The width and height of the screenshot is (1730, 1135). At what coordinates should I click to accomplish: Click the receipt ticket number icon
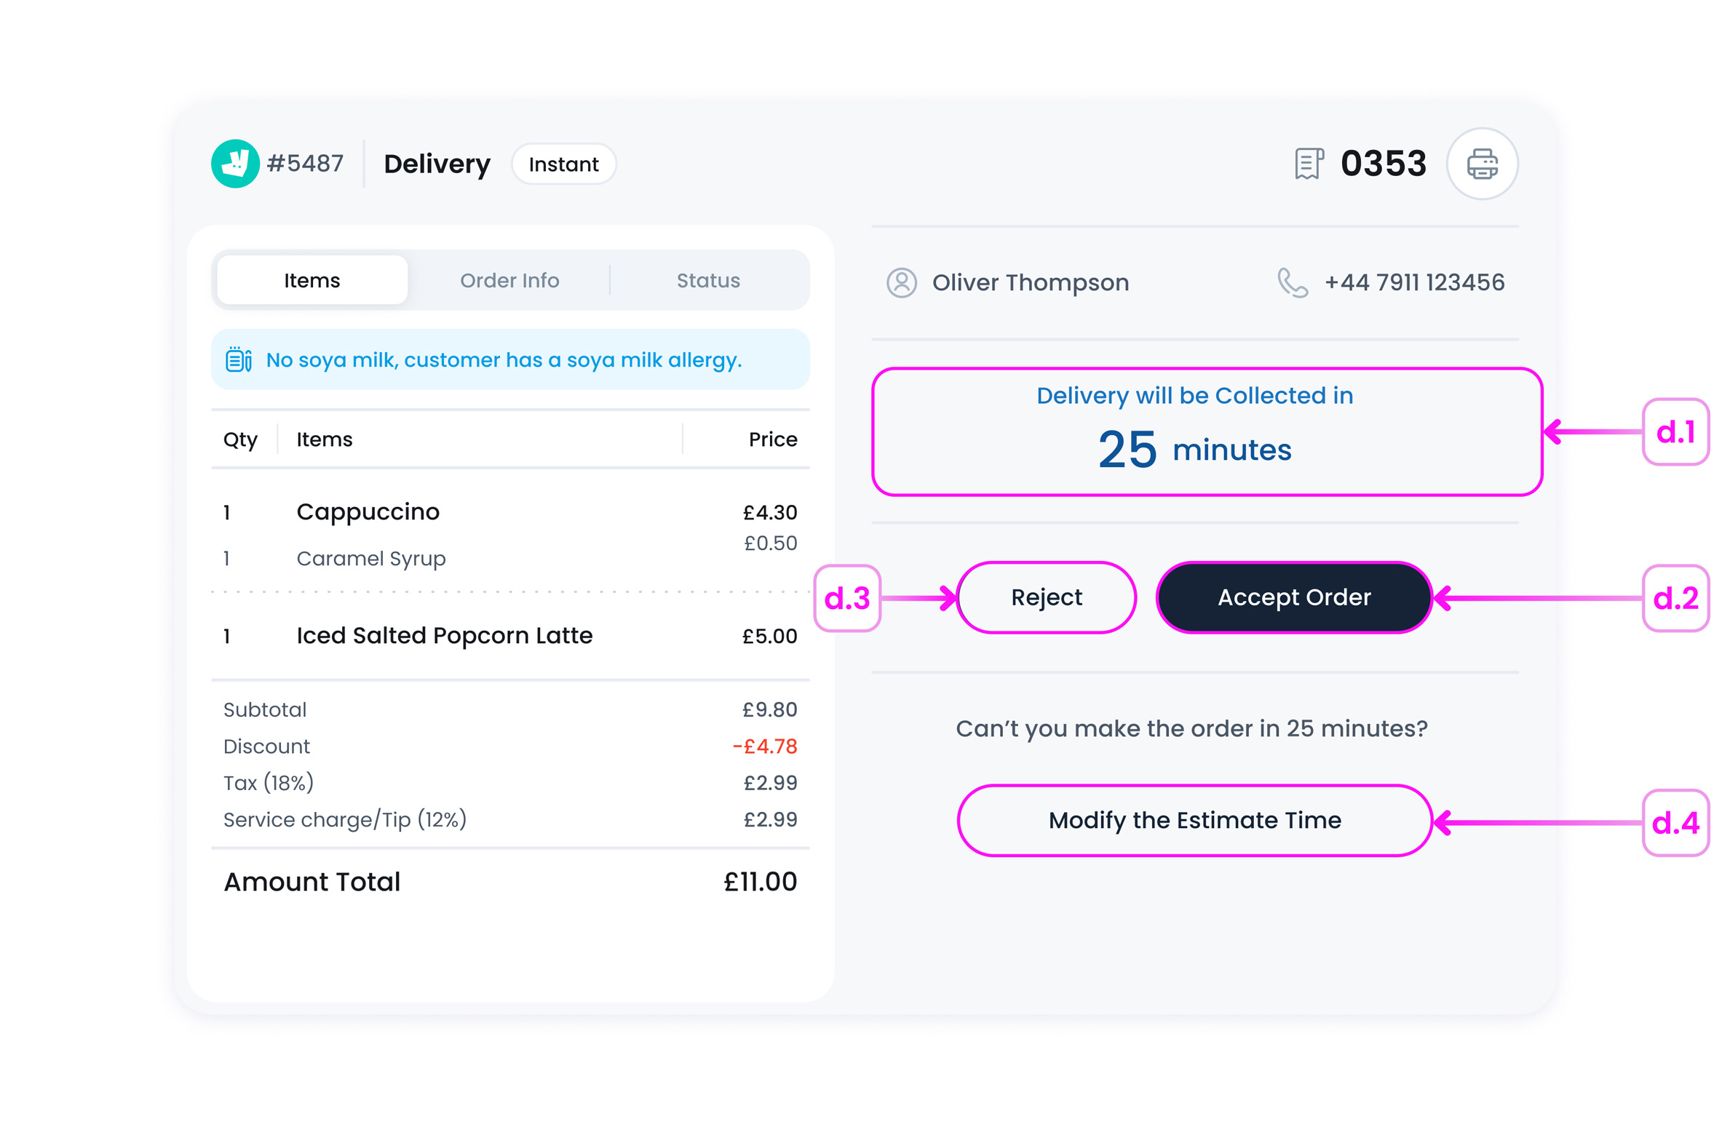(x=1308, y=164)
